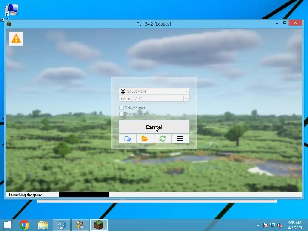Screen dimensions: 308x231
Task: Maximize the TL launcher window
Action: coord(285,23)
